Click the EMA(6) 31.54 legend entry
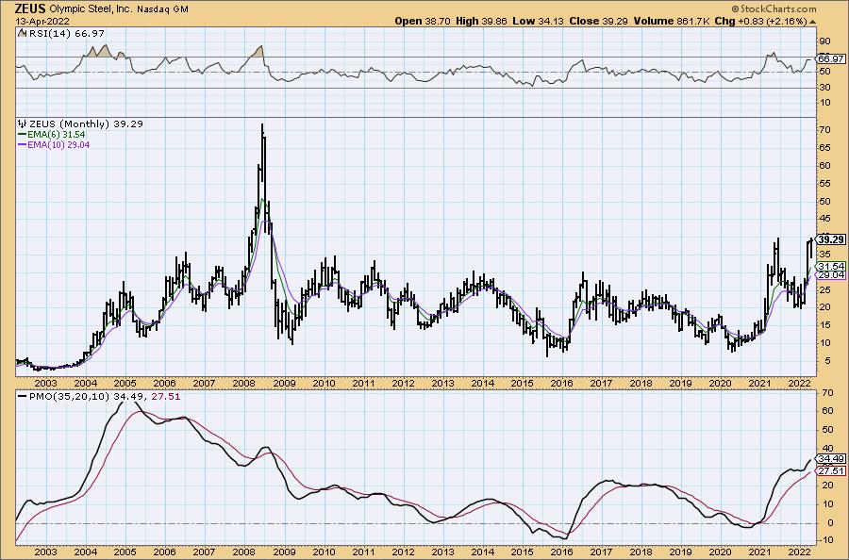 tap(56, 134)
